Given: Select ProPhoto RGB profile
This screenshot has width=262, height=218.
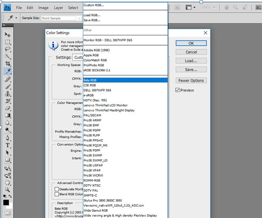Looking at the screenshot, I should pos(126,65).
